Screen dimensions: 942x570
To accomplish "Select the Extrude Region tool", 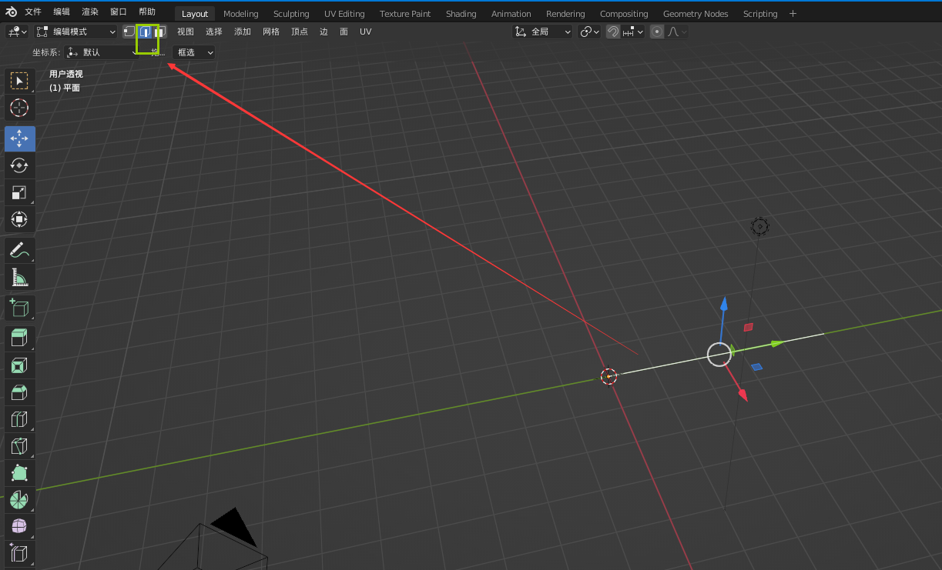I will tap(19, 338).
